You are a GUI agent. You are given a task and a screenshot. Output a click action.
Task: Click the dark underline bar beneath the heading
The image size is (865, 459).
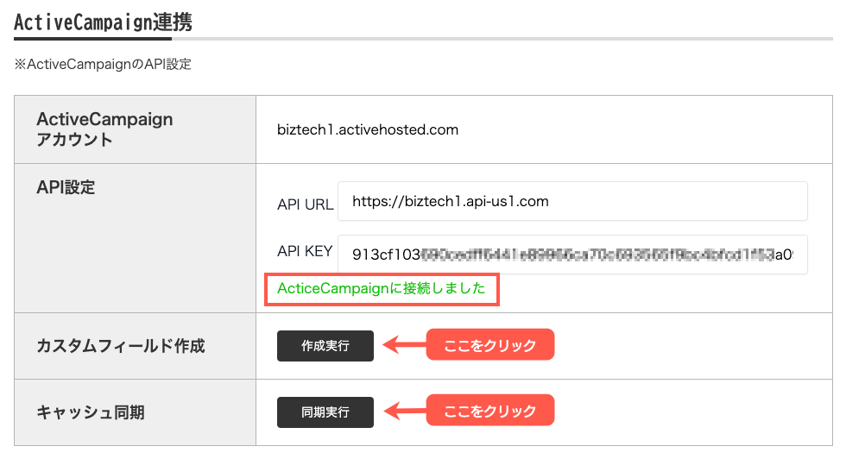(92, 38)
